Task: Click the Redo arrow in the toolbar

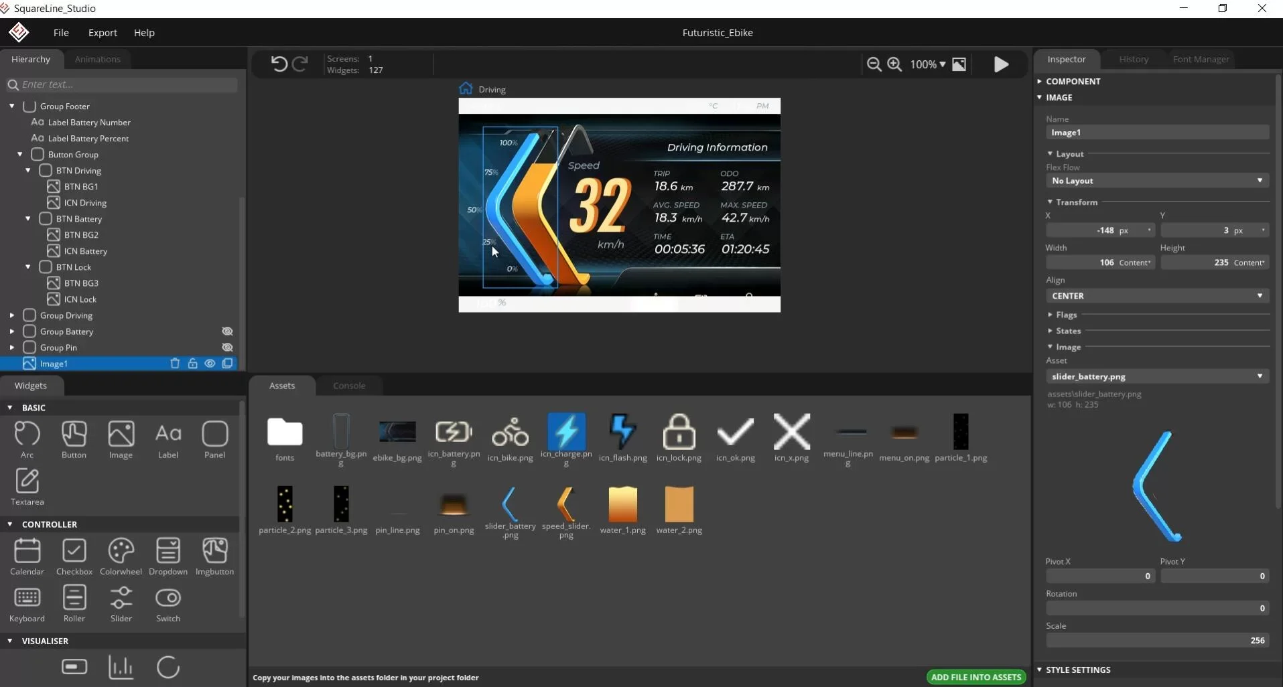Action: [300, 64]
